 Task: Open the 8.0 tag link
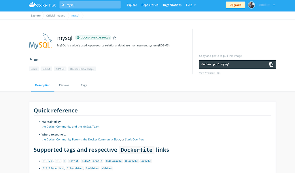click(58, 161)
